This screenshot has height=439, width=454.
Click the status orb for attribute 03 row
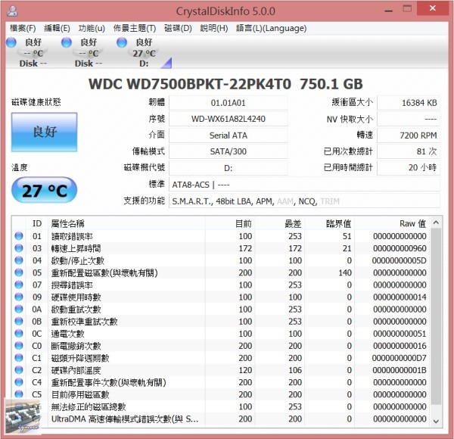(19, 248)
